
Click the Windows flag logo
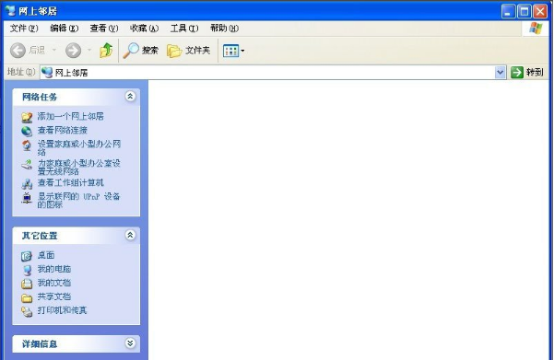tap(536, 29)
